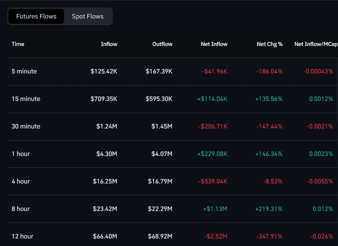Click the Net Inflow column header
This screenshot has height=246, width=338.
pyautogui.click(x=214, y=44)
